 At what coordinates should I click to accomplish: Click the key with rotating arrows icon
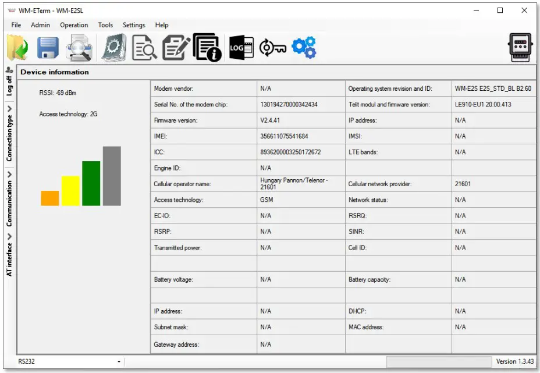(272, 48)
